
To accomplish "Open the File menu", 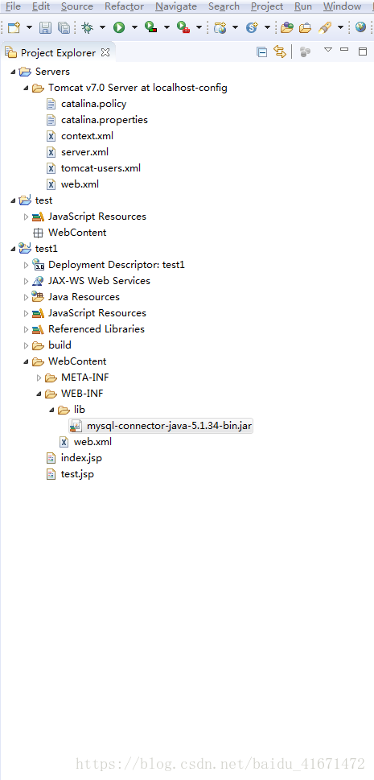I will click(x=13, y=6).
